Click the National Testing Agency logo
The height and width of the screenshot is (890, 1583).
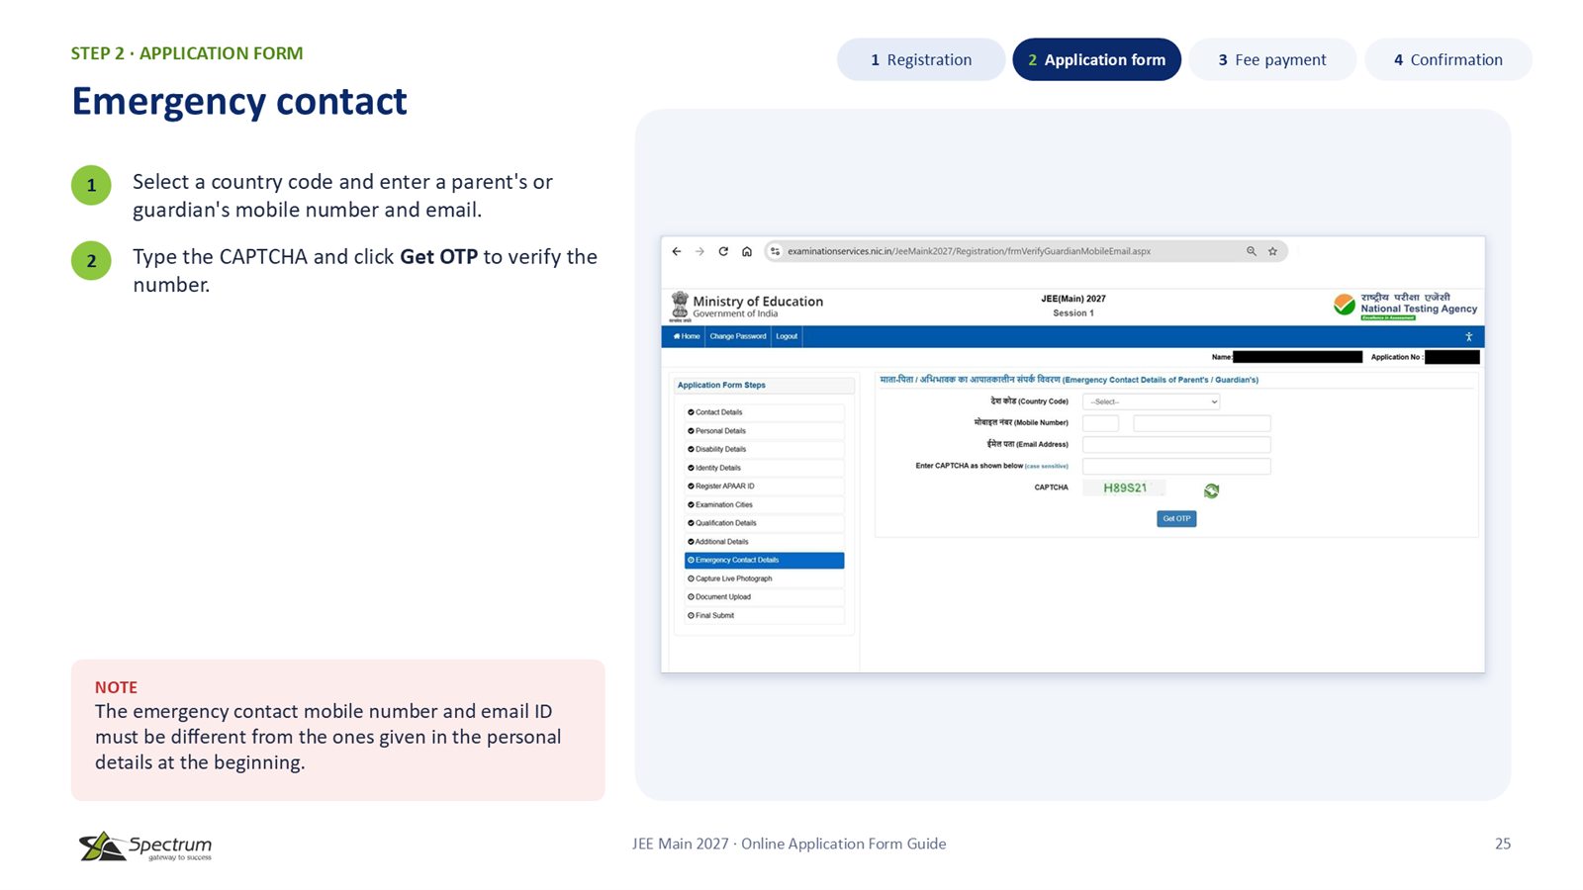pos(1405,306)
